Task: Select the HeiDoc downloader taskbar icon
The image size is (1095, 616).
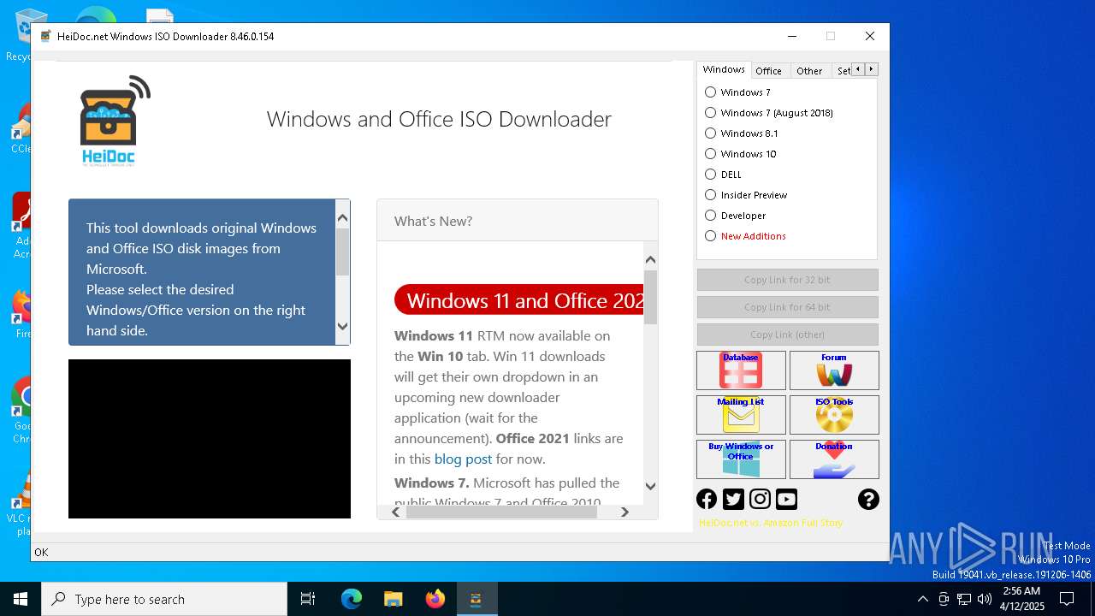Action: [x=476, y=599]
